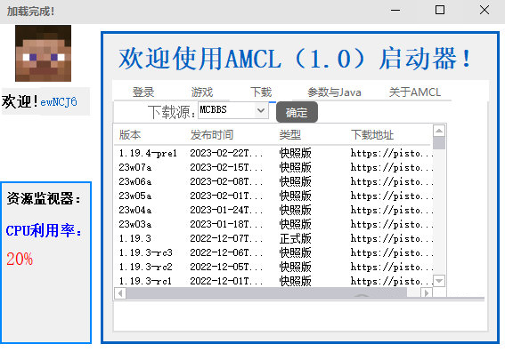Select the 1.19.3-rc1 version row
This screenshot has height=352, width=505.
point(273,281)
